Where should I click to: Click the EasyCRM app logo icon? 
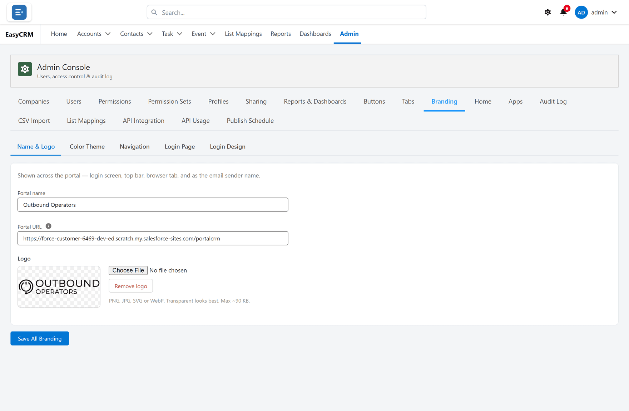point(19,12)
